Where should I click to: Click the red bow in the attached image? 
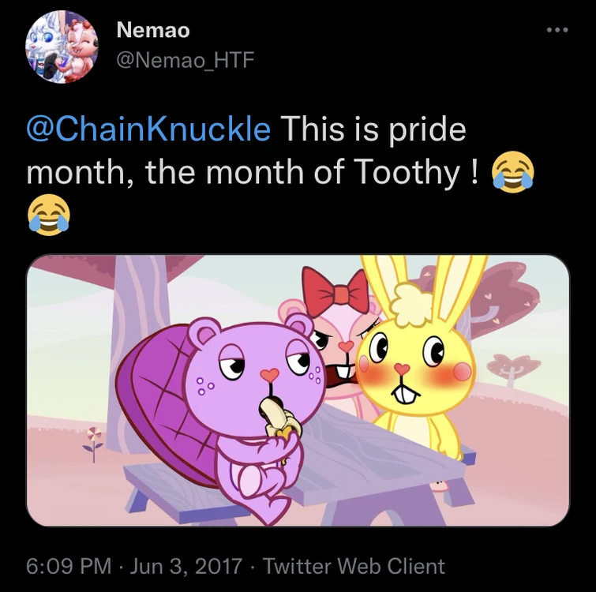point(335,294)
